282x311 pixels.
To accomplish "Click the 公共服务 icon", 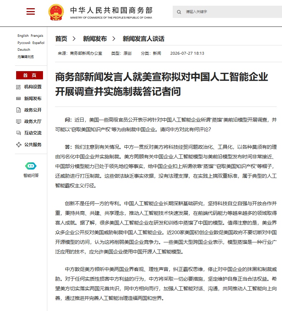I will tap(19, 144).
